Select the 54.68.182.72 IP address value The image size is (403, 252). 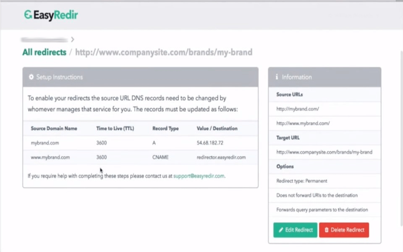pos(210,143)
